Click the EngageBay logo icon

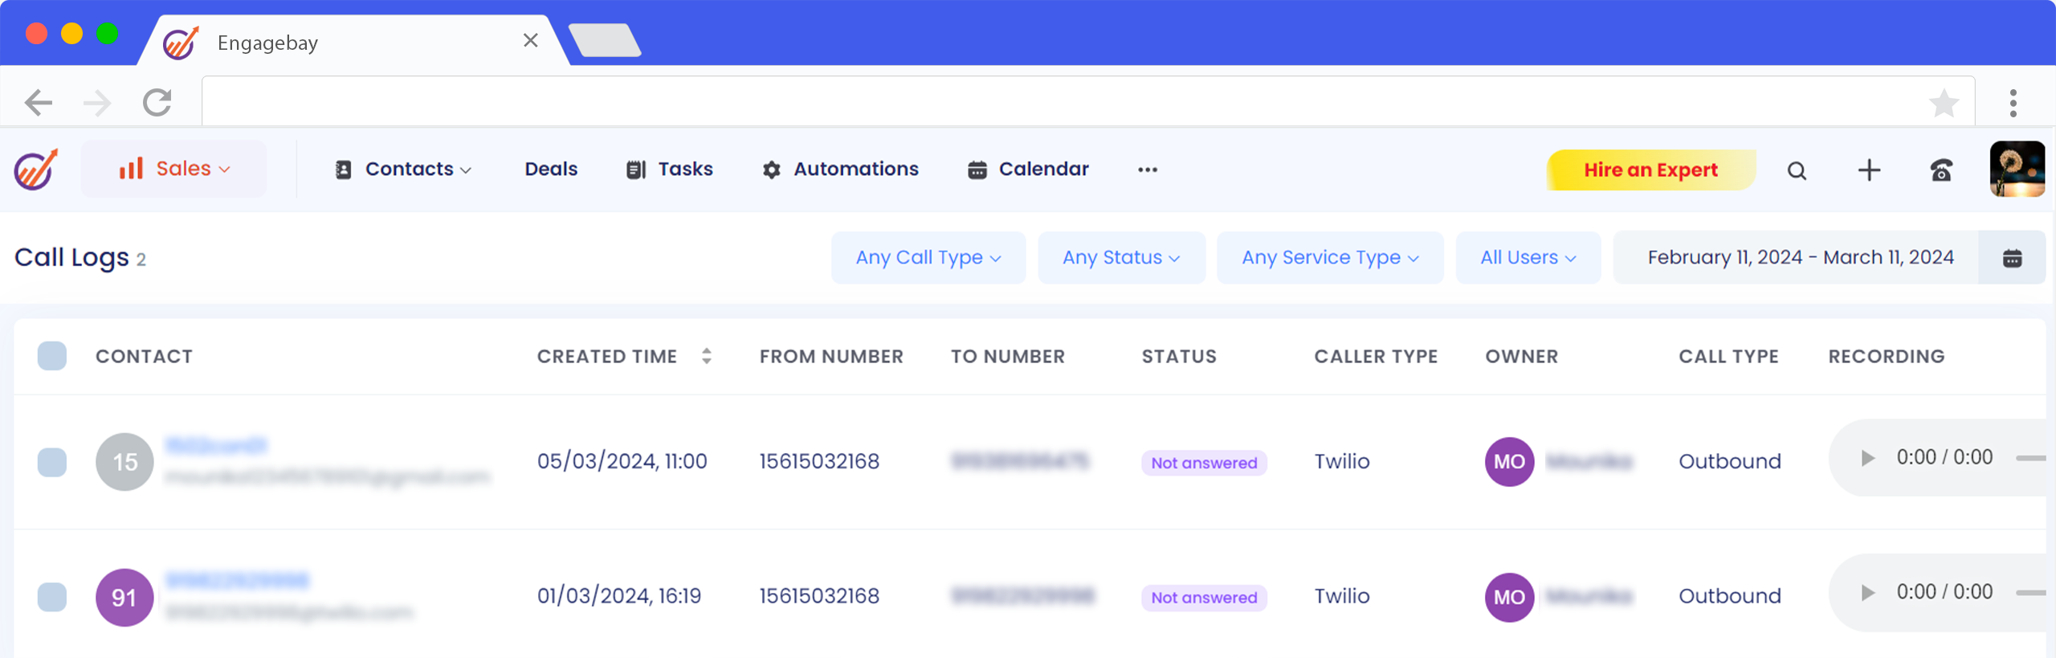point(36,170)
